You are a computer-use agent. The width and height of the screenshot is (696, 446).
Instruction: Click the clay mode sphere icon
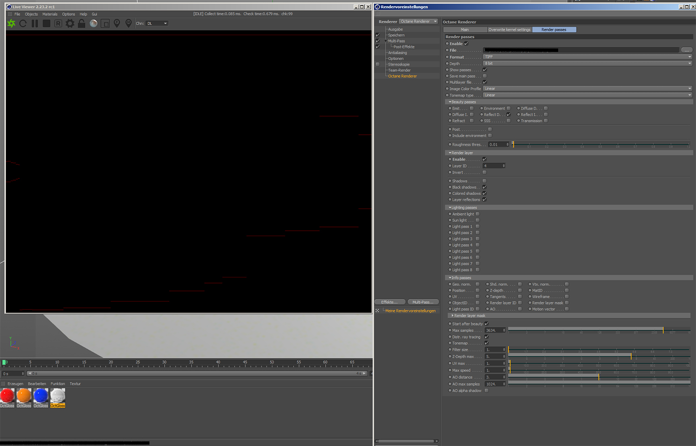pos(93,23)
